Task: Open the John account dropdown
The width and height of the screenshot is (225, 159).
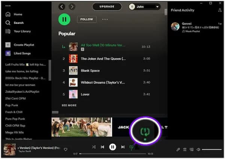Action: click(x=144, y=7)
